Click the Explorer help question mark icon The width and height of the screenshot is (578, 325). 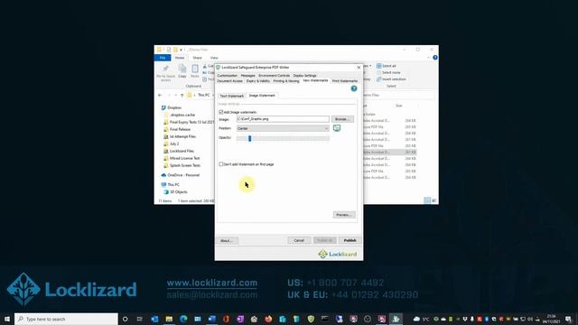click(435, 58)
